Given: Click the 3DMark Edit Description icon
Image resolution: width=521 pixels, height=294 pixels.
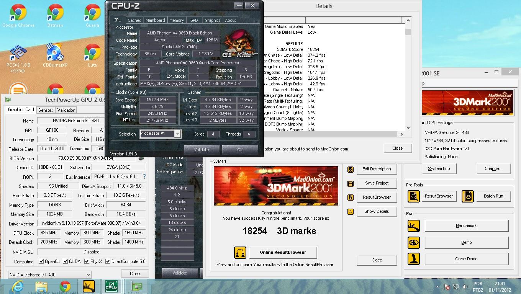Looking at the screenshot, I should click(350, 169).
